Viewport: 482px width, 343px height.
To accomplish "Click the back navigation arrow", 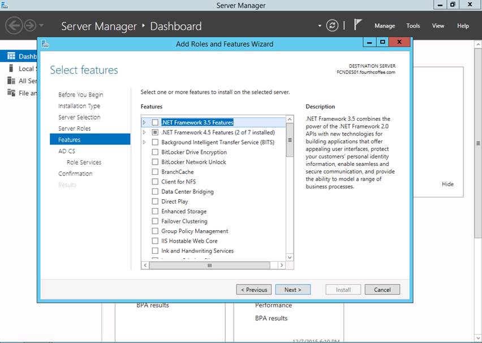I will 14,25.
